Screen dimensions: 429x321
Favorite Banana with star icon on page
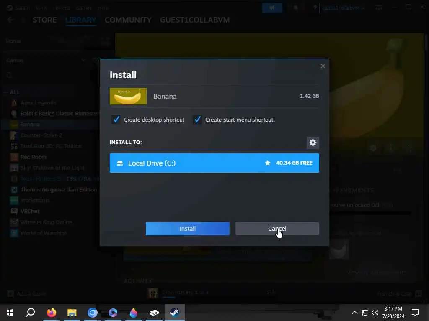409,148
